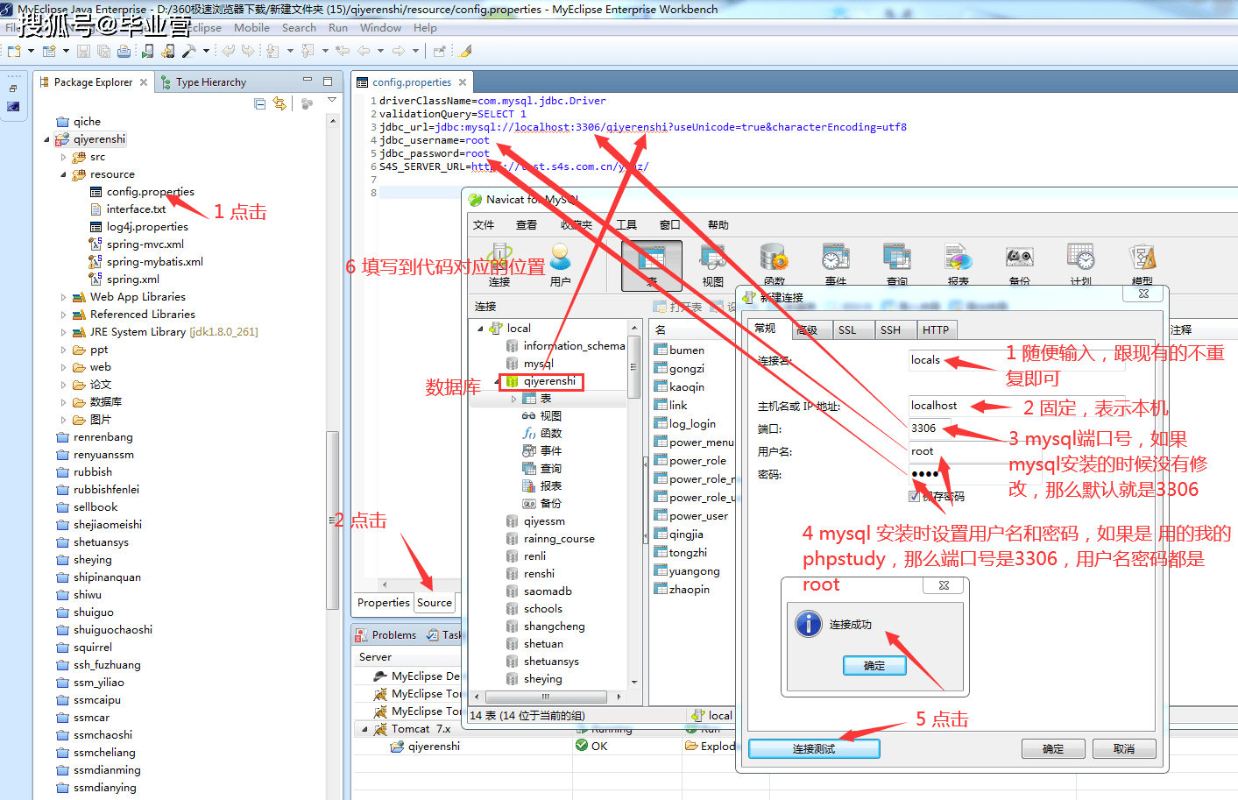This screenshot has width=1238, height=800.
Task: Click the New toolbar icon in MyEclipse
Action: point(14,51)
